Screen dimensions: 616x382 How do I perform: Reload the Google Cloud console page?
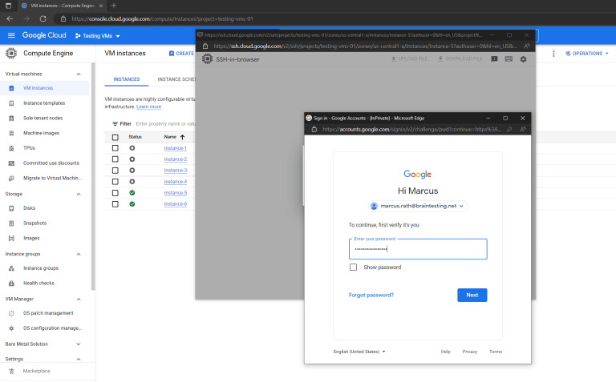pyautogui.click(x=43, y=19)
